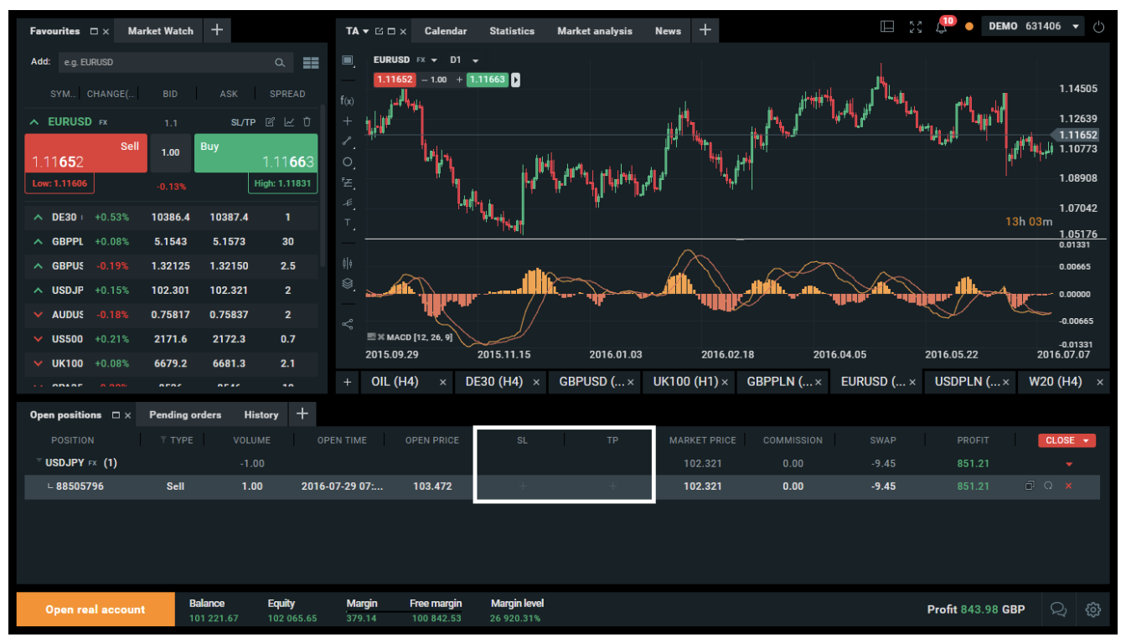Click the 1.00 volume field for EURUSD
Image resolution: width=1126 pixels, height=643 pixels.
171,152
